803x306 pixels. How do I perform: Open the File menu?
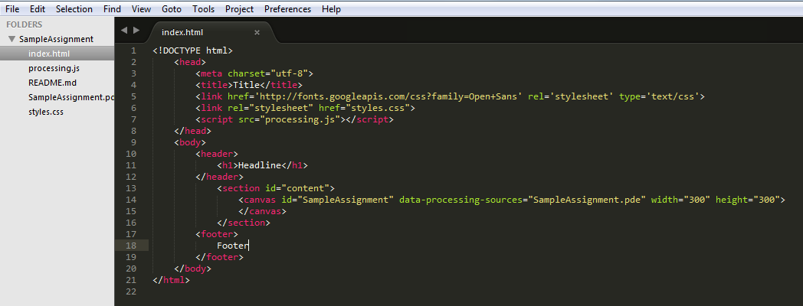[x=12, y=9]
